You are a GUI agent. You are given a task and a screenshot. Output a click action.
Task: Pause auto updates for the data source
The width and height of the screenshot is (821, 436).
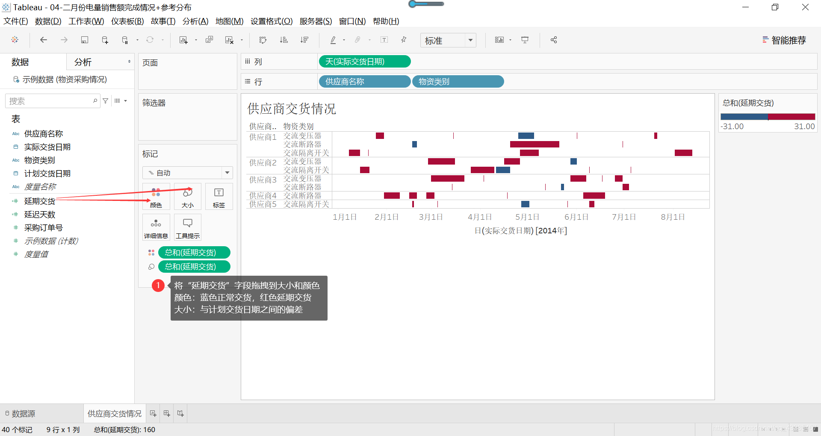tap(125, 40)
